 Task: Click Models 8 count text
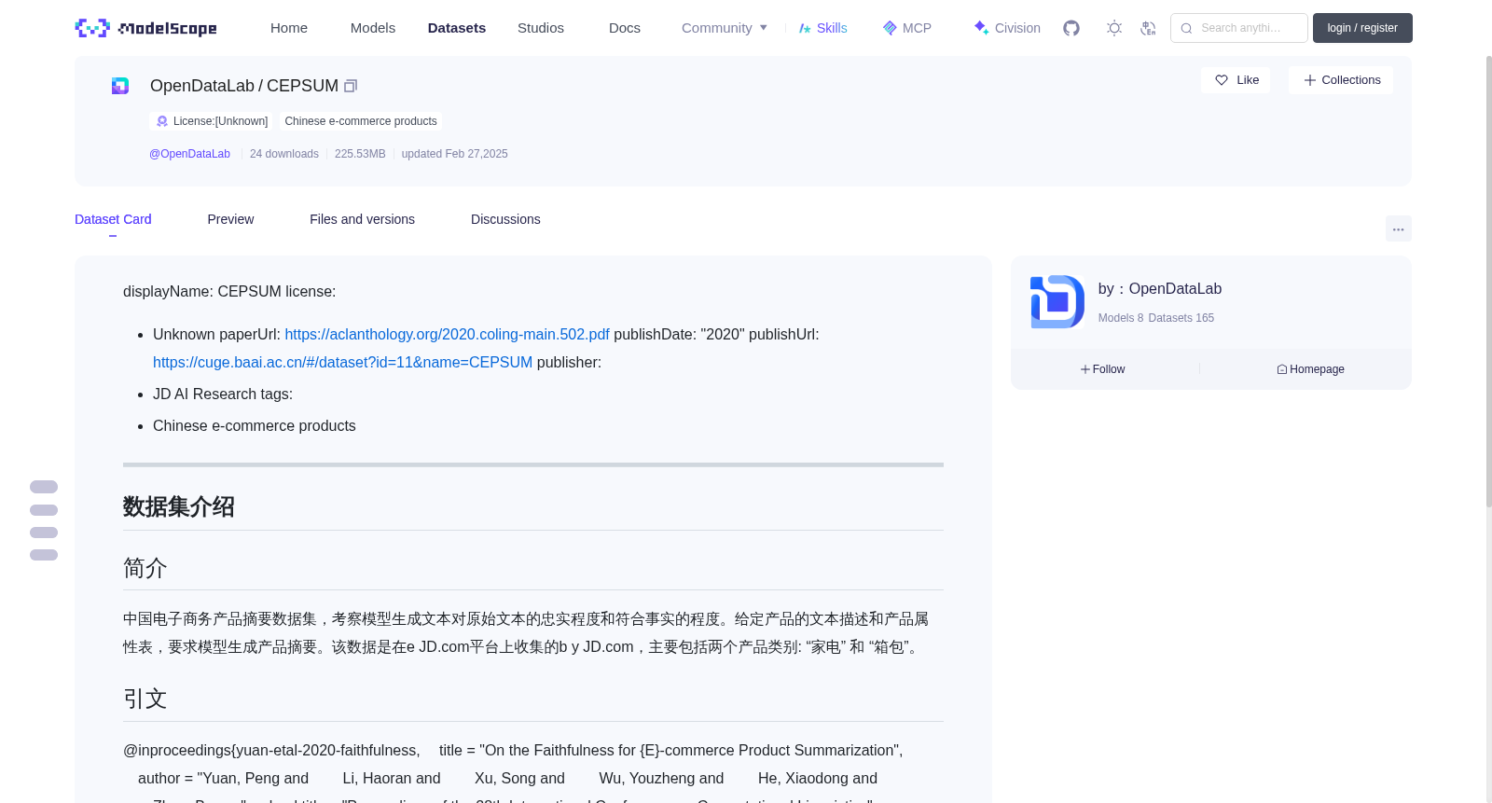tap(1120, 318)
